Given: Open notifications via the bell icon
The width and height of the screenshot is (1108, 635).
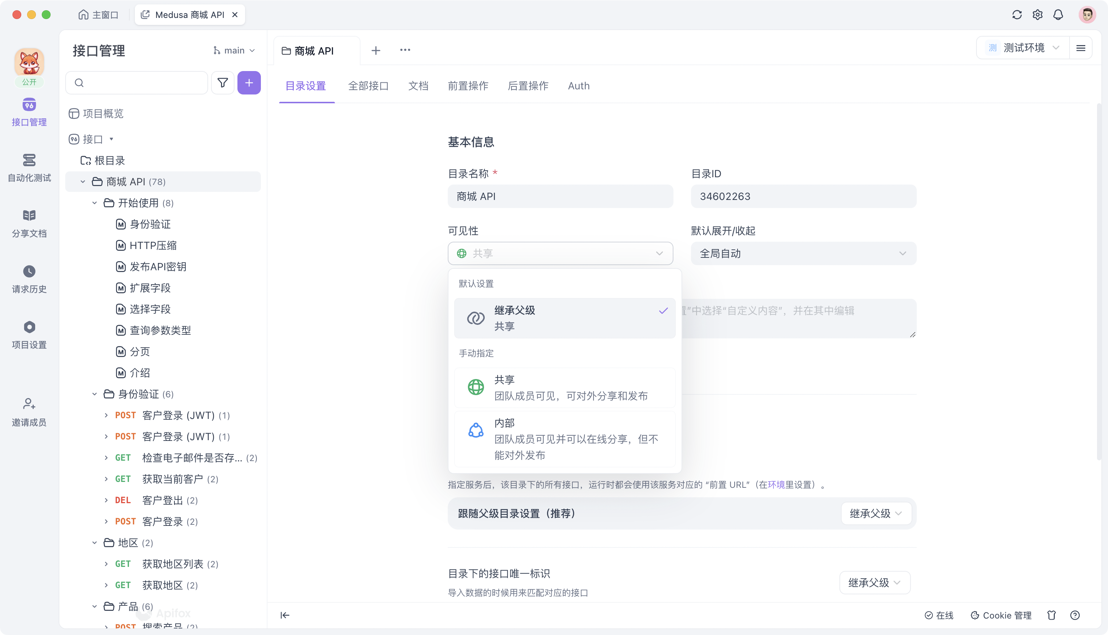Looking at the screenshot, I should (x=1058, y=14).
